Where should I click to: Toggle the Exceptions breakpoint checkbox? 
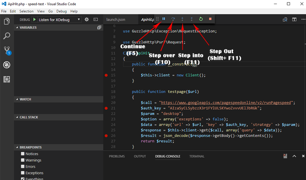point(23,173)
